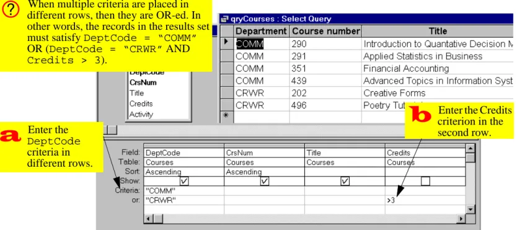Select the Title column header in datasheet

click(x=437, y=31)
